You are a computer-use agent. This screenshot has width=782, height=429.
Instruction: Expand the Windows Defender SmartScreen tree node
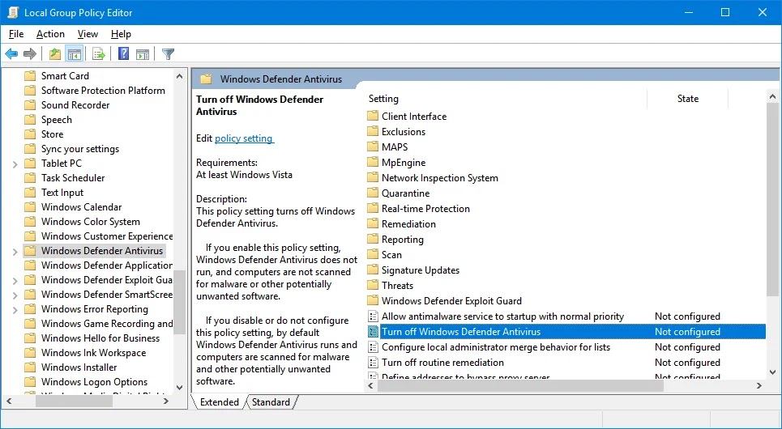(x=15, y=295)
